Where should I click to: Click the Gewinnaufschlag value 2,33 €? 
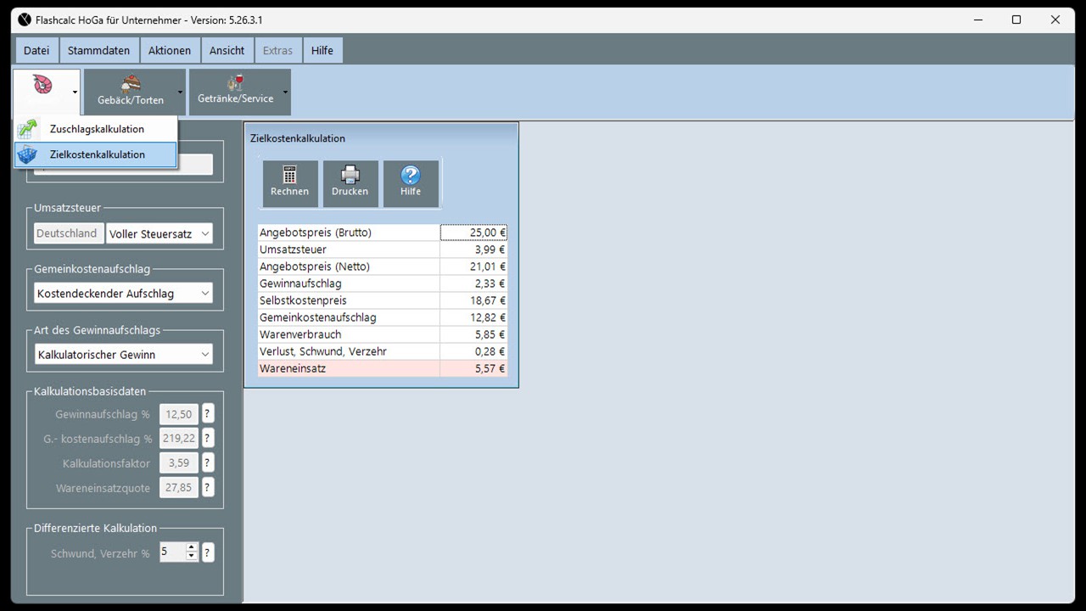(473, 283)
